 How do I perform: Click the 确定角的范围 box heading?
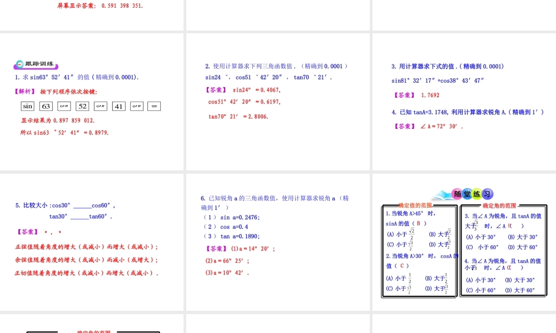[x=499, y=205]
